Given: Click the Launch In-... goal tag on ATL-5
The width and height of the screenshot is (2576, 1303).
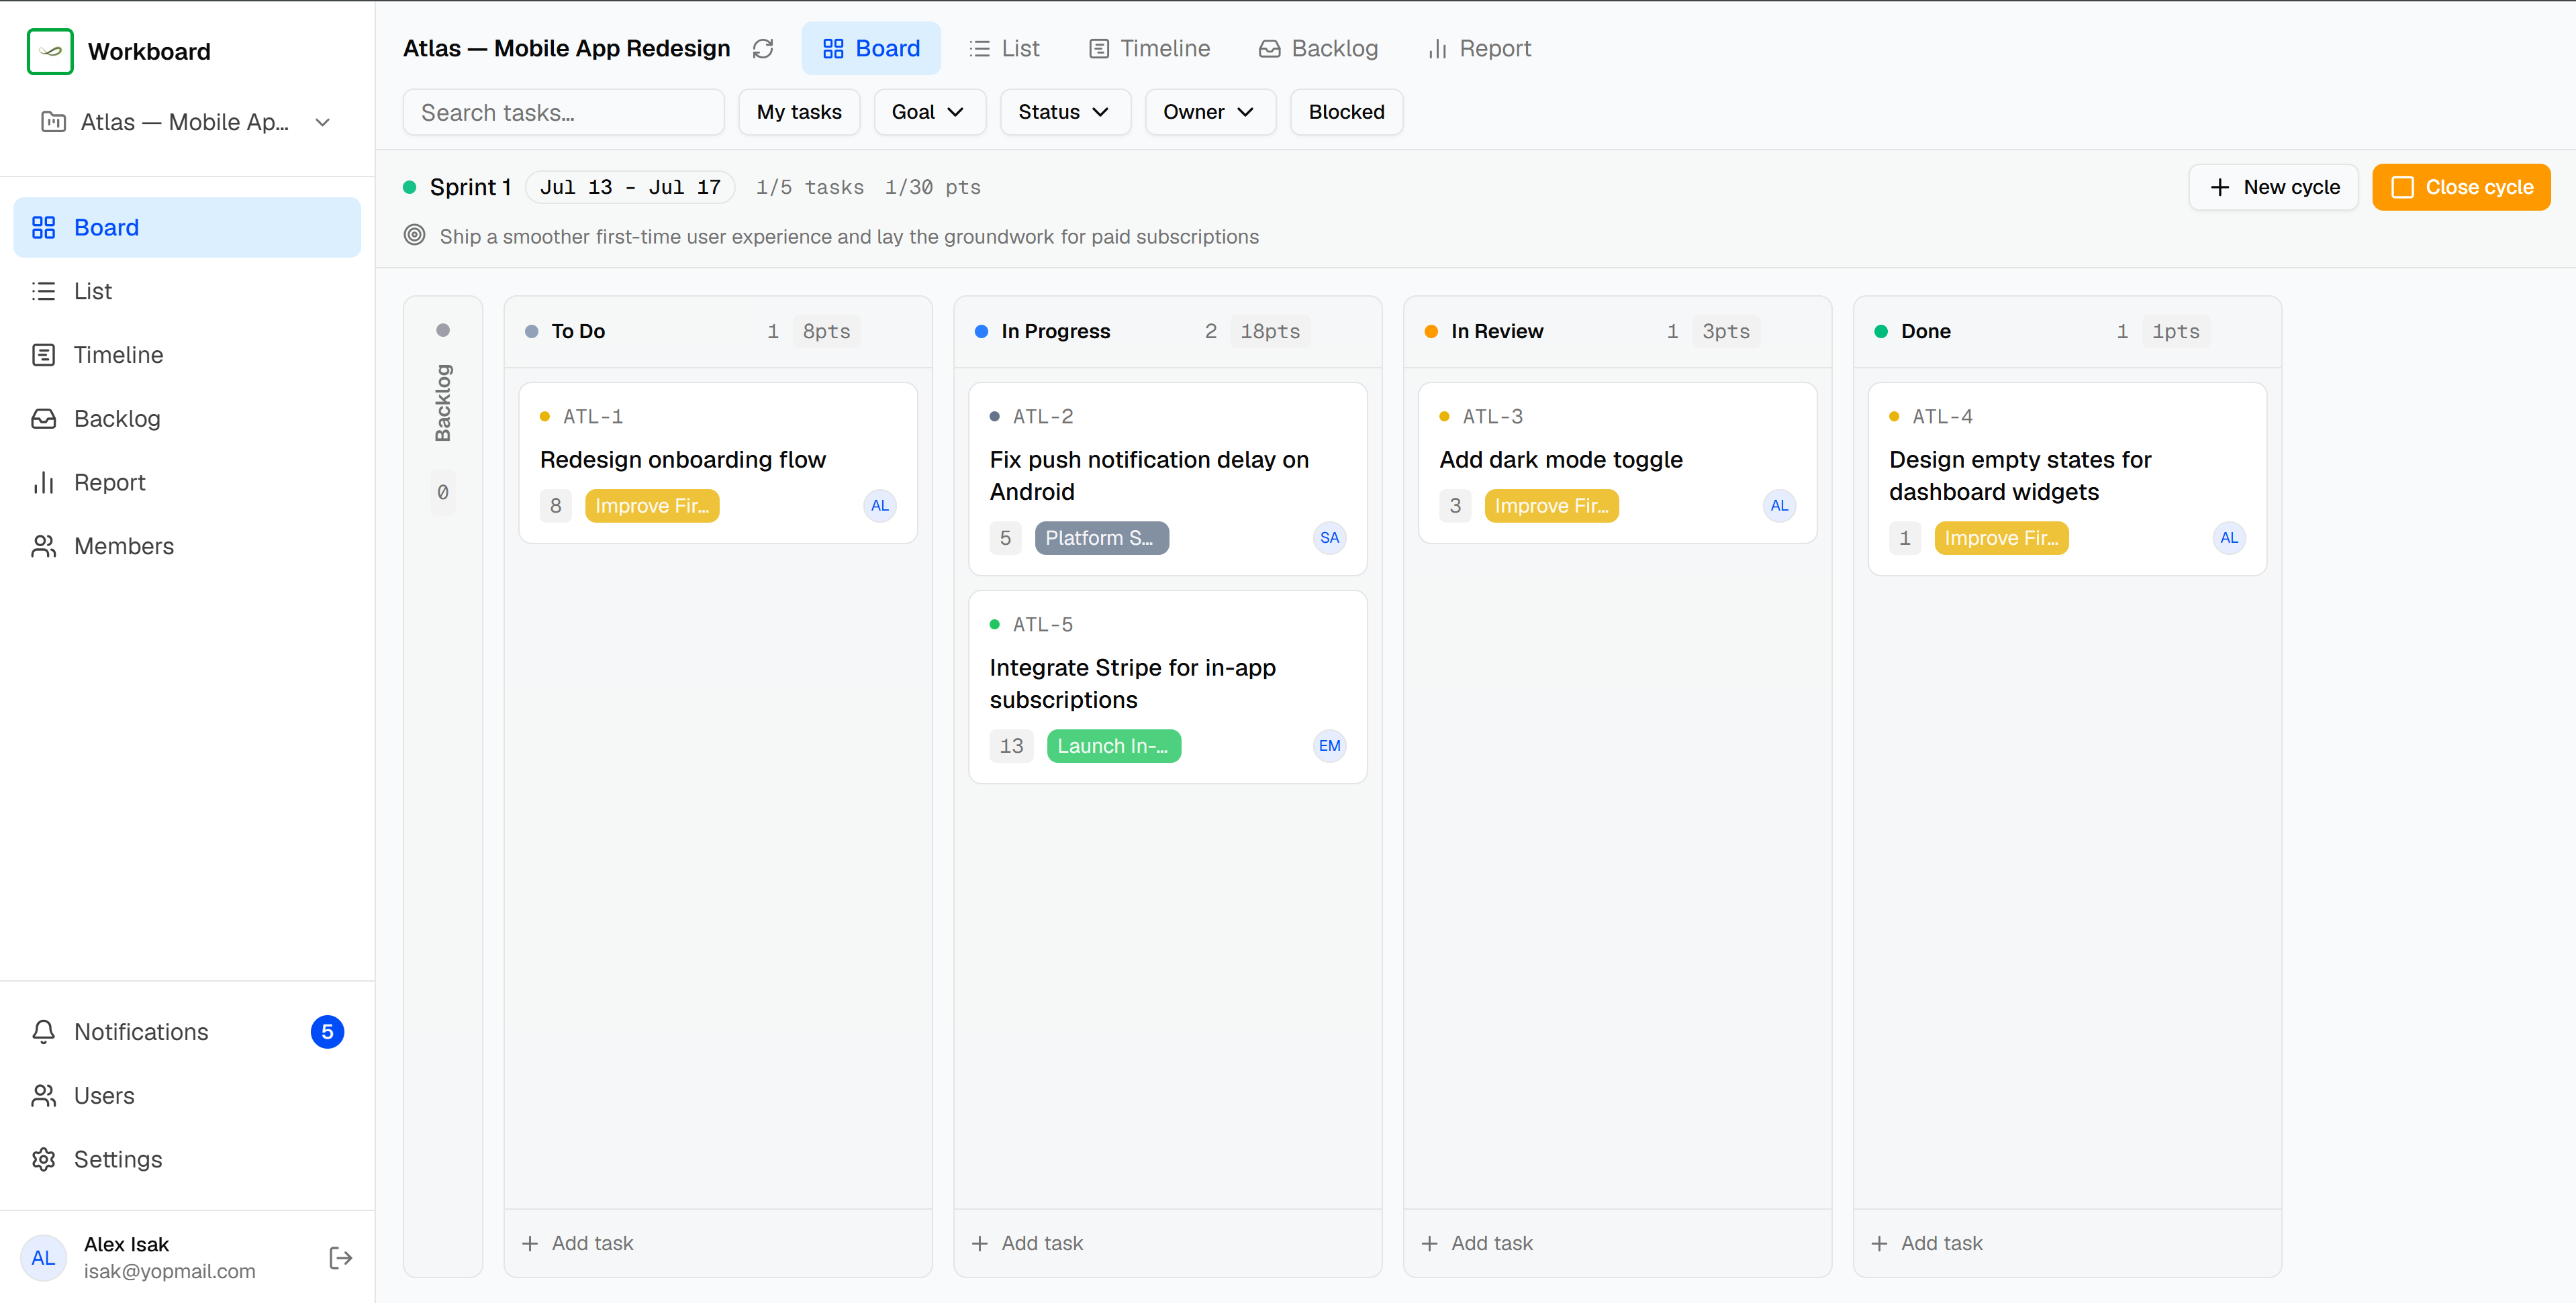Looking at the screenshot, I should 1114,745.
